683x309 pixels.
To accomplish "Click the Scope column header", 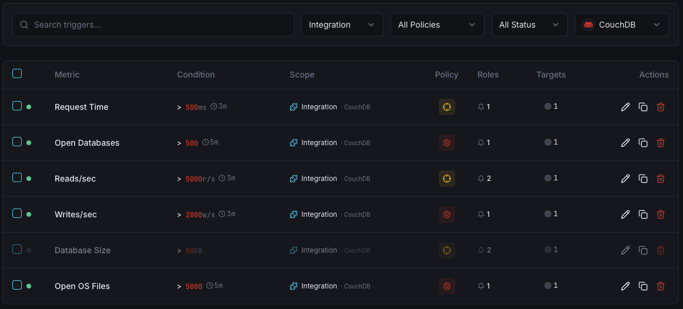I will click(302, 75).
